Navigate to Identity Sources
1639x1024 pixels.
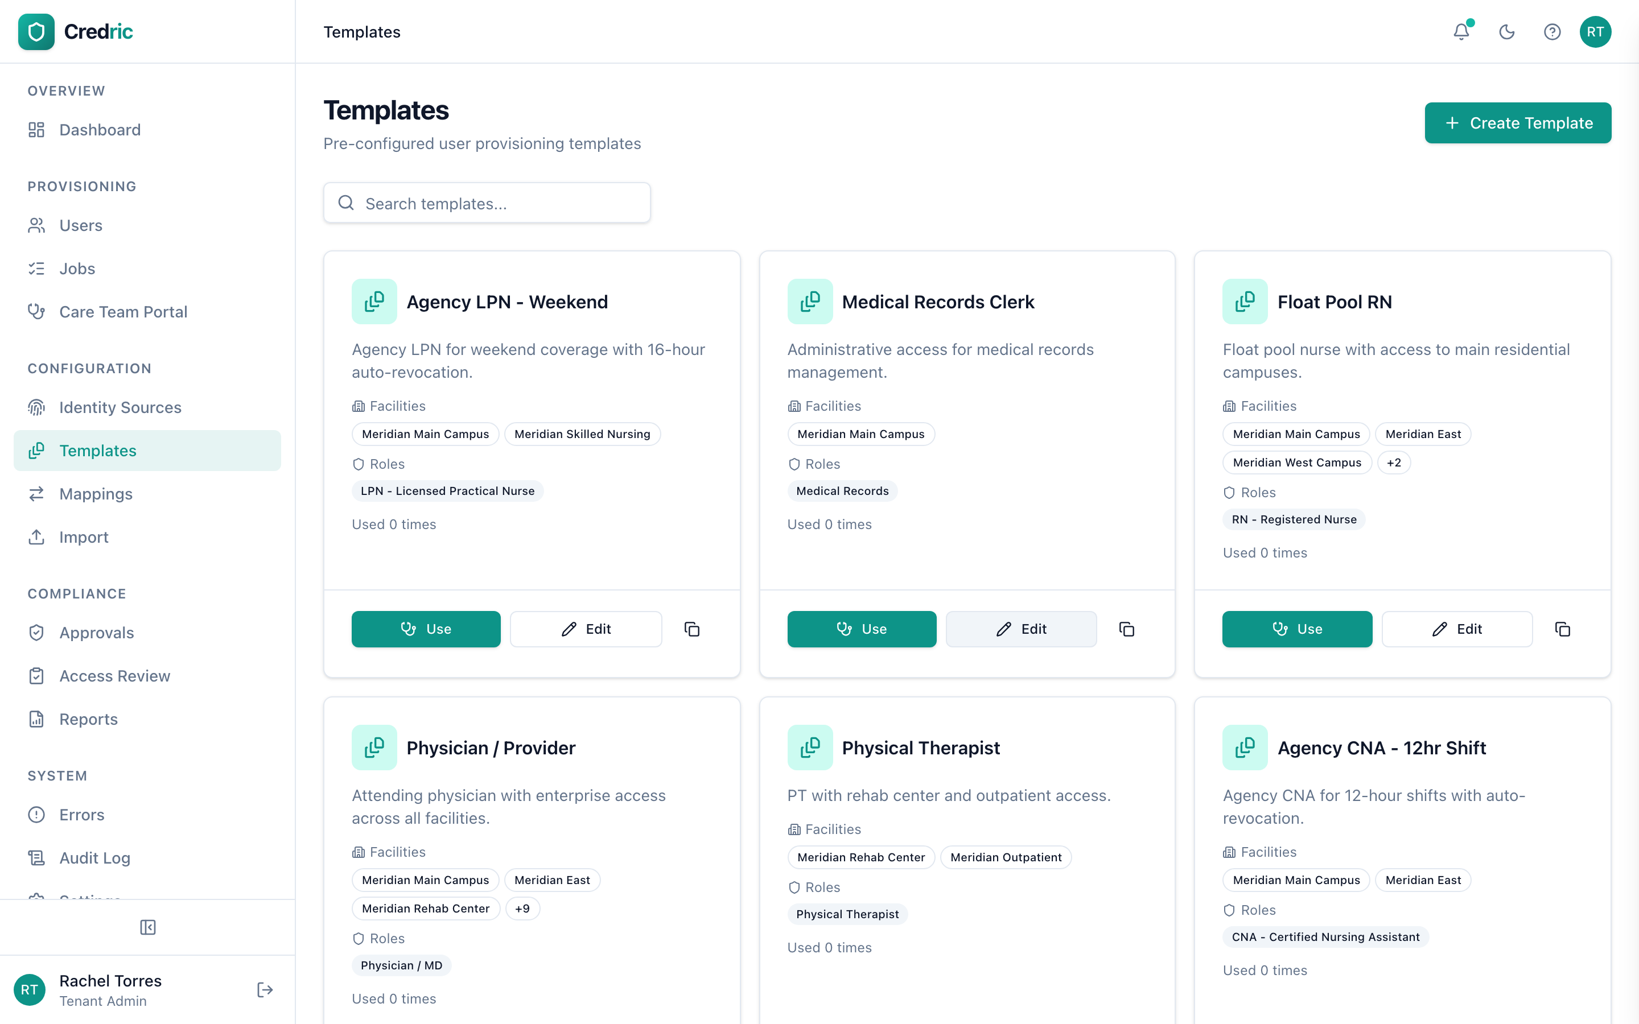(x=119, y=407)
